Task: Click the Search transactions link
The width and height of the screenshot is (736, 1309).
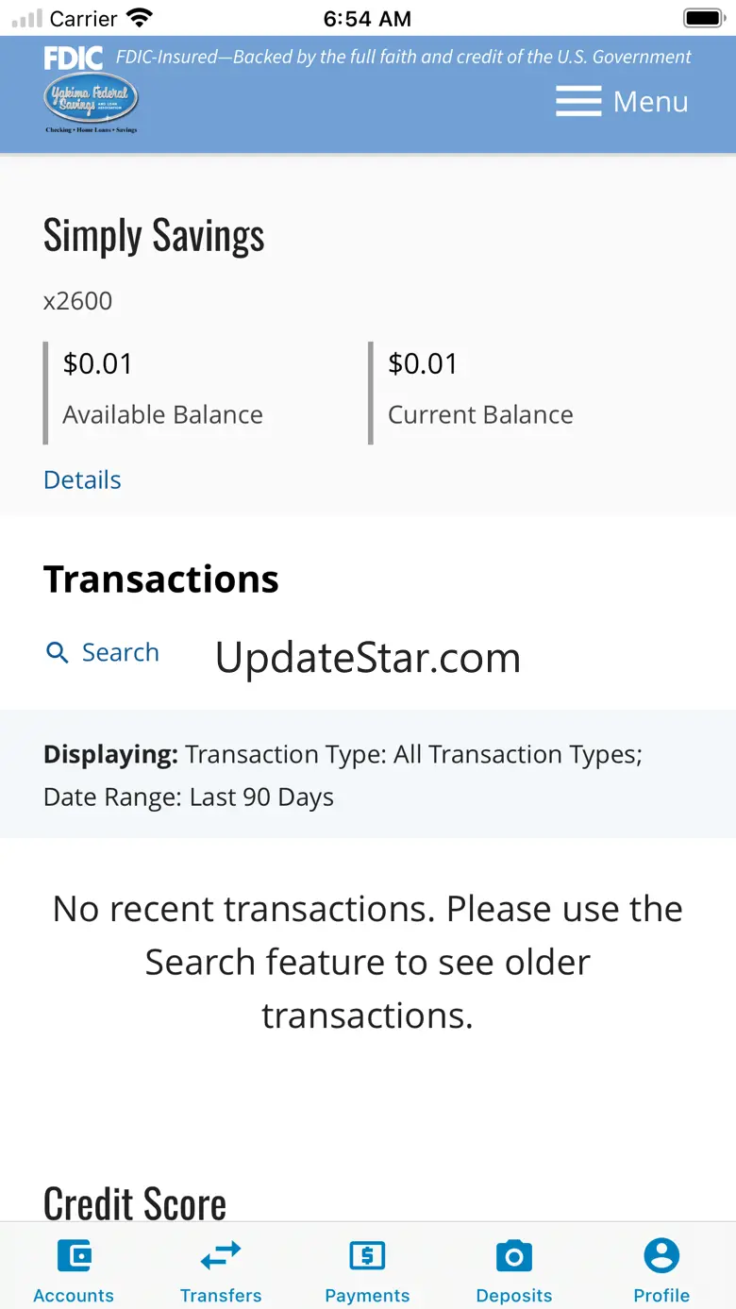Action: coord(120,652)
